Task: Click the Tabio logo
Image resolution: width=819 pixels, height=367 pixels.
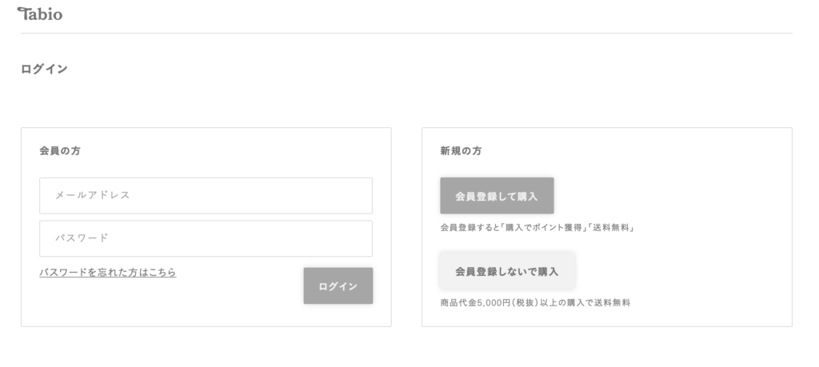Action: point(40,14)
